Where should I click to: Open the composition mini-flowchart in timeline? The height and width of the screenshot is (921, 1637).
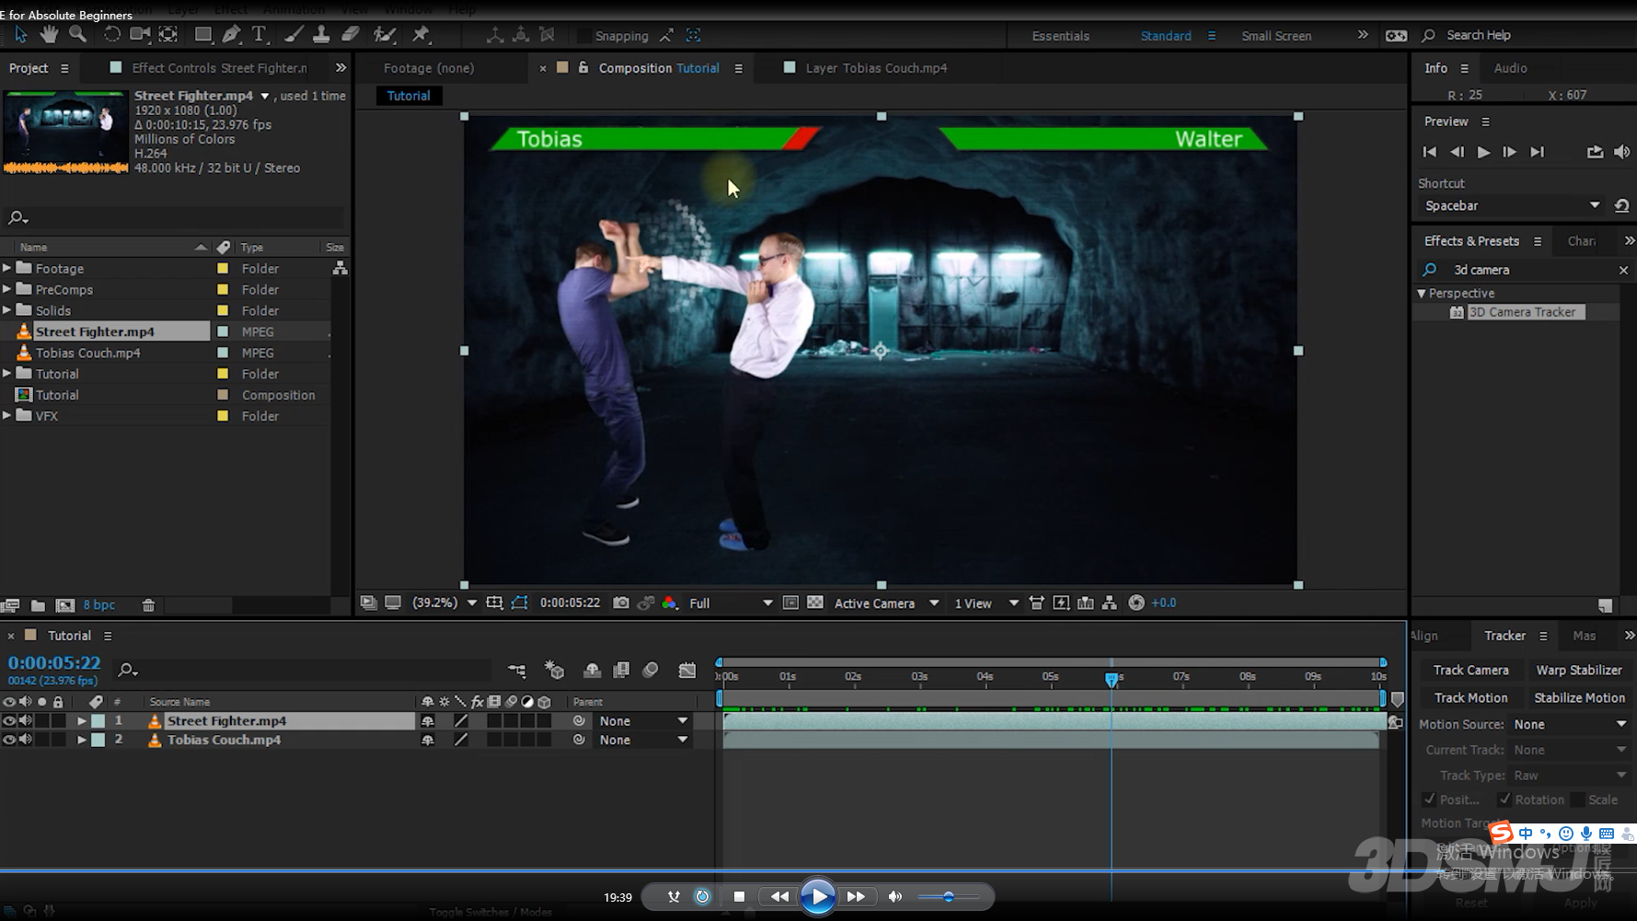(517, 670)
